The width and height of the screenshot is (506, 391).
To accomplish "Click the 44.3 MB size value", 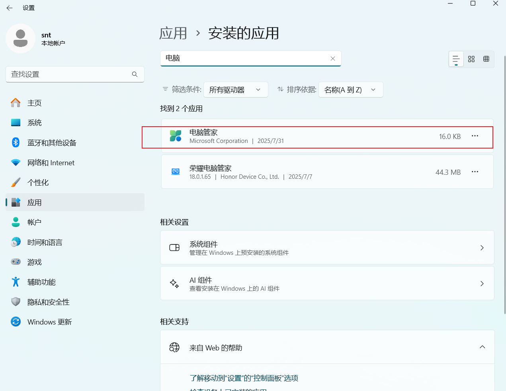I will coord(448,172).
